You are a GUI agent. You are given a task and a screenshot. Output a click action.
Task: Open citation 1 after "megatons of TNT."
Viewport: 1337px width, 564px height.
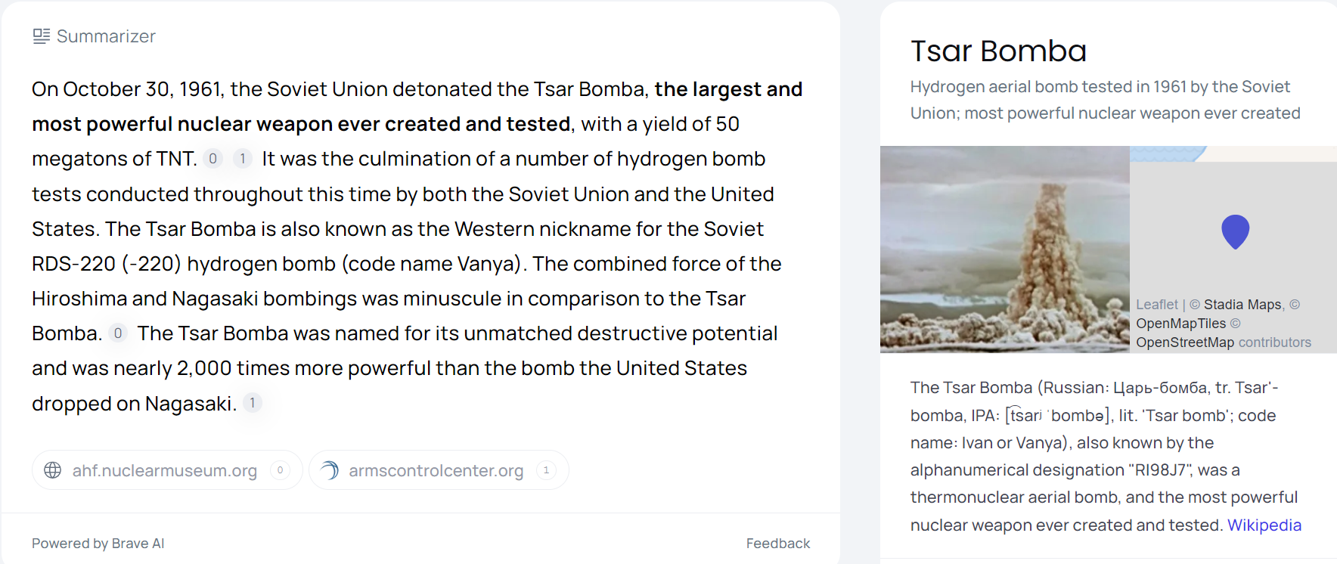click(242, 159)
